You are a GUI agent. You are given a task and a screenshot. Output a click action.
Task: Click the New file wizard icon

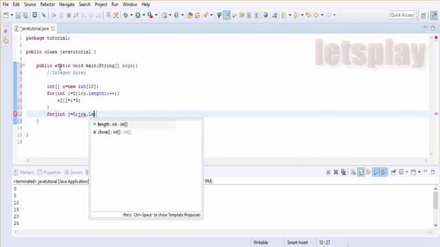click(6, 15)
